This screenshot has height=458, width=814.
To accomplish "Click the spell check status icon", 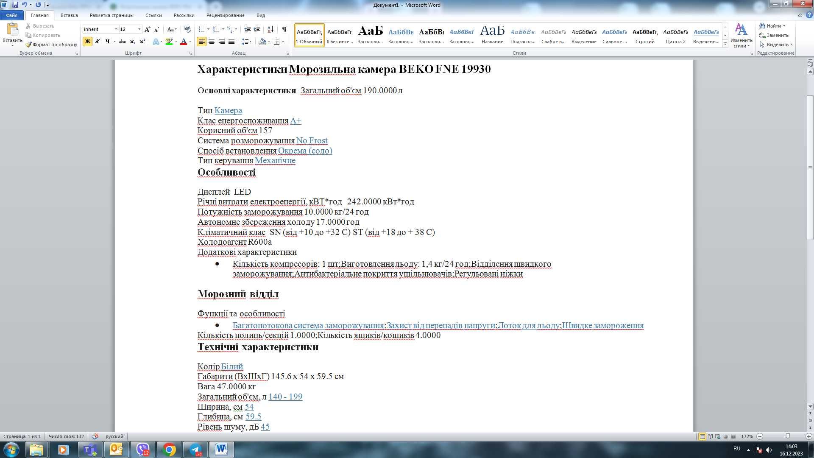I will pos(95,436).
